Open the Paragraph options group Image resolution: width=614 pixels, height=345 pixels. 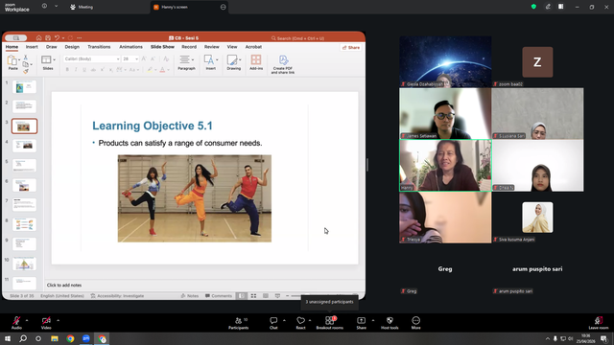(x=186, y=62)
